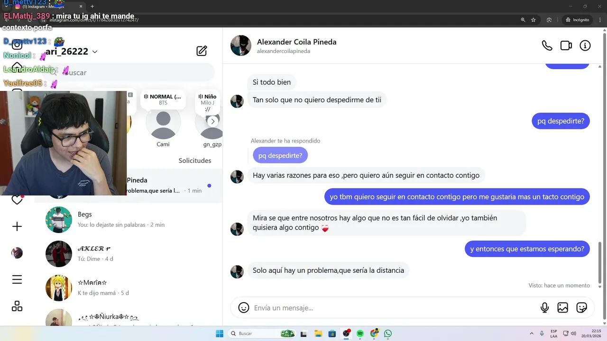The height and width of the screenshot is (341, 607).
Task: Open conversation information panel
Action: [585, 45]
